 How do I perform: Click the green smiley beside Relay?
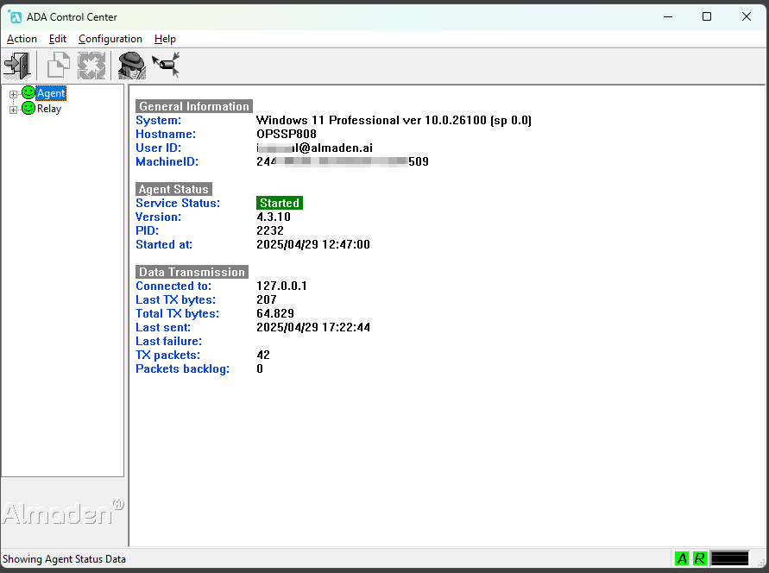pos(28,108)
